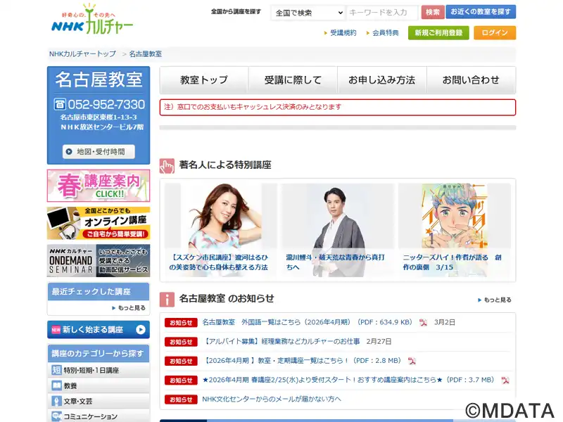Open ニッターズハイ！作者が語る link
The width and height of the screenshot is (563, 422).
pyautogui.click(x=453, y=262)
